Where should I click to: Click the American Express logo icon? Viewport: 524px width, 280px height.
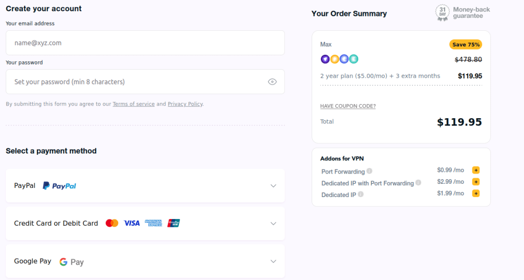coord(153,223)
